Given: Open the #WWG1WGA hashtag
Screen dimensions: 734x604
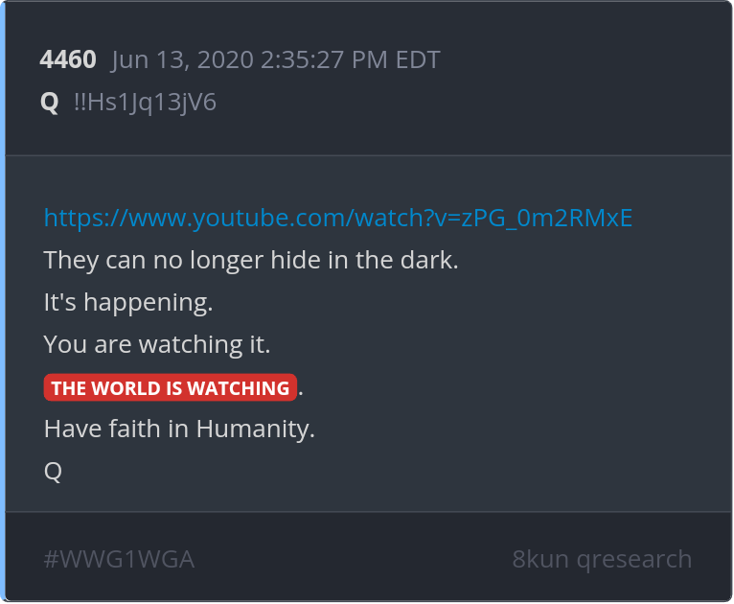Looking at the screenshot, I should click(119, 559).
